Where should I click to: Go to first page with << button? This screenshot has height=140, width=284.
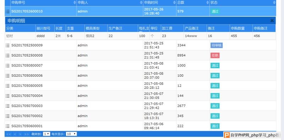[x=9, y=134]
